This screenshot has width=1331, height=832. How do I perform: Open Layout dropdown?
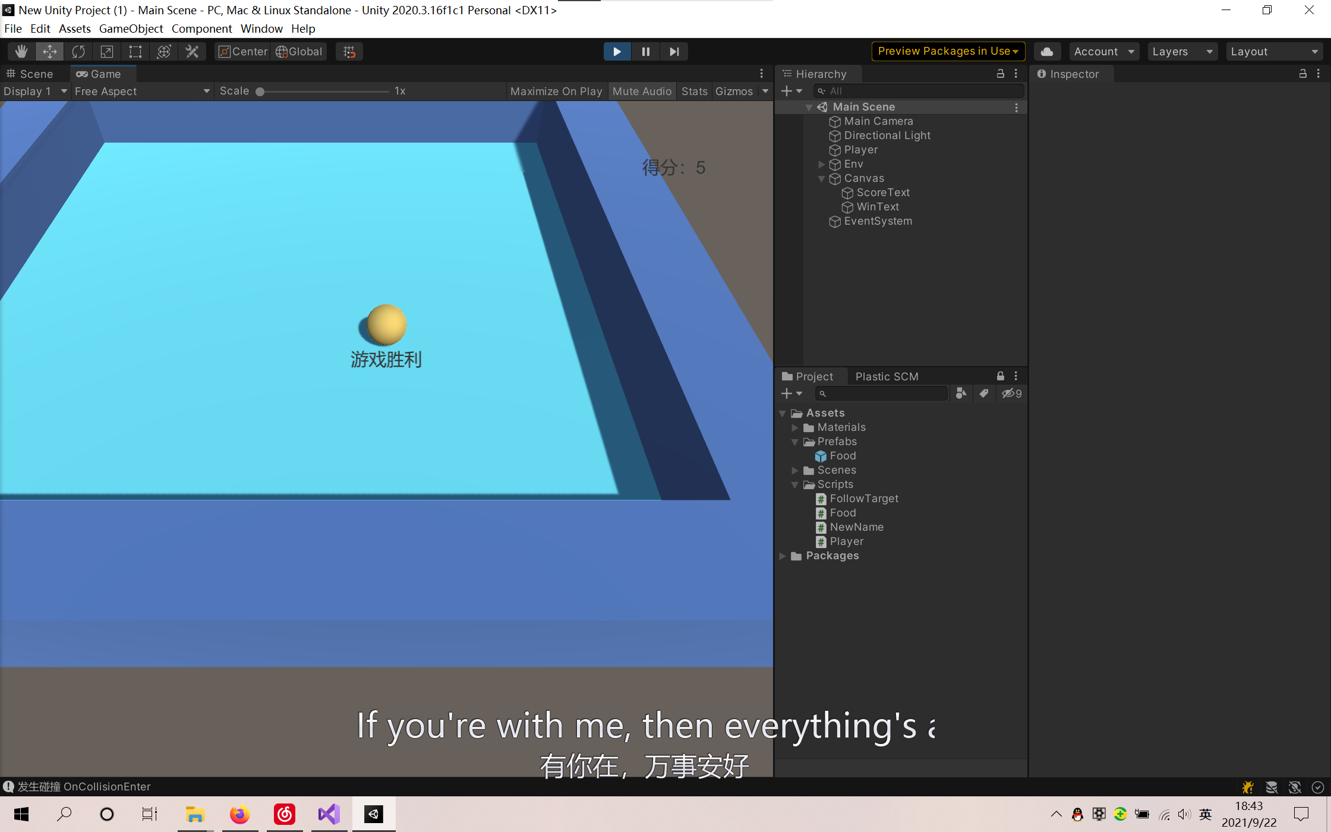(x=1274, y=52)
